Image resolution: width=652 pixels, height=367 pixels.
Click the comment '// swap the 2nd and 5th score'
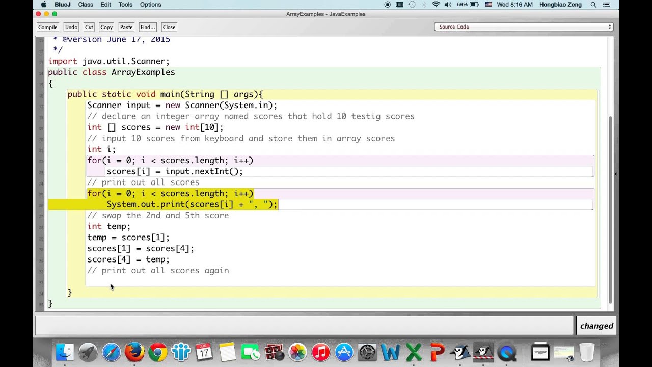(x=158, y=216)
